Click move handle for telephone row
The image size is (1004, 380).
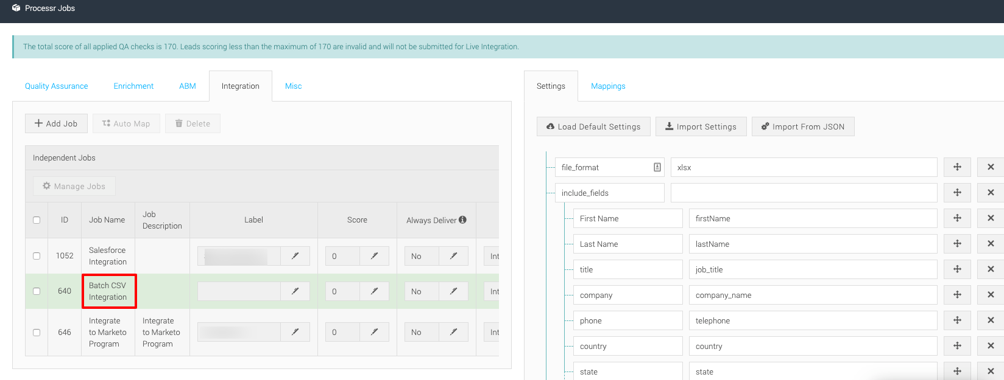coord(957,320)
